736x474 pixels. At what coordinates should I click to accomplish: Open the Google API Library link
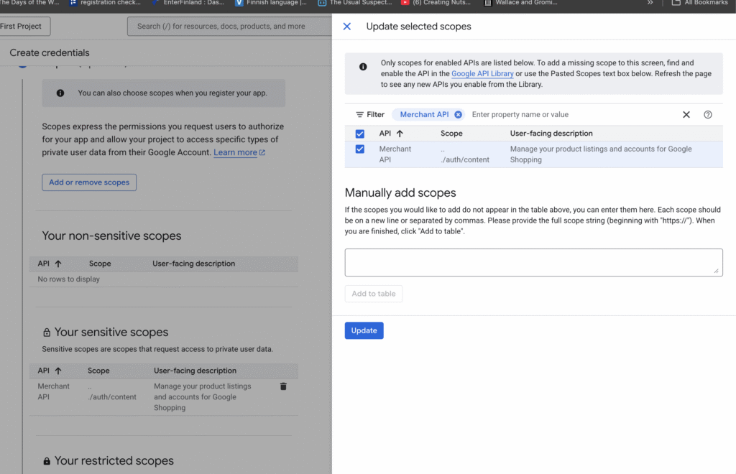point(482,74)
